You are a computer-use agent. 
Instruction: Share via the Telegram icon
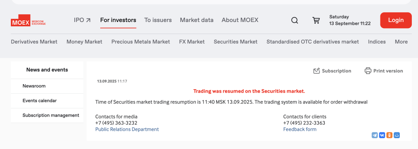(x=375, y=135)
